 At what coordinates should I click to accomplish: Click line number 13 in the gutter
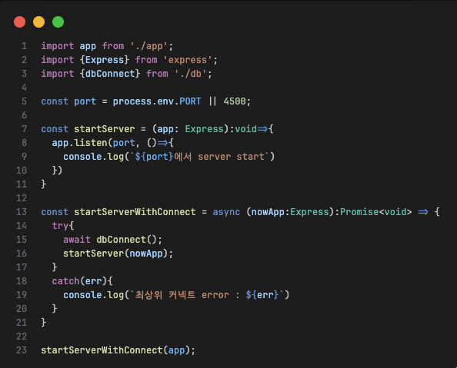(x=22, y=212)
